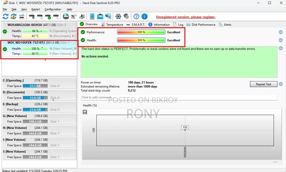
Task: Click the 53.5 GB free space bar
Action: tap(35, 86)
